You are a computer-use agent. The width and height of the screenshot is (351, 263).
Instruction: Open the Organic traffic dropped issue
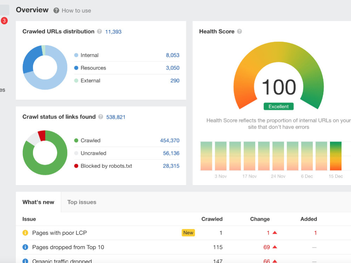click(x=62, y=261)
